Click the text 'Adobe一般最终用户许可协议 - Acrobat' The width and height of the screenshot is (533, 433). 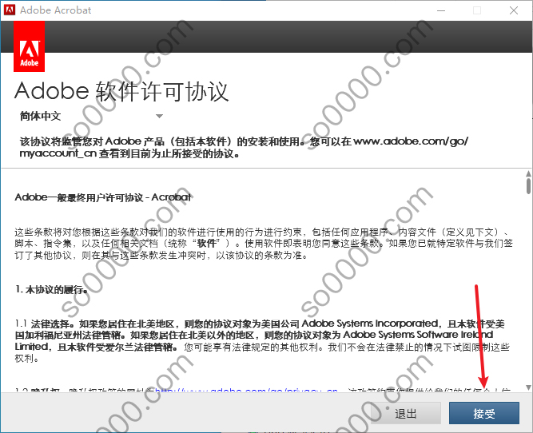[103, 197]
